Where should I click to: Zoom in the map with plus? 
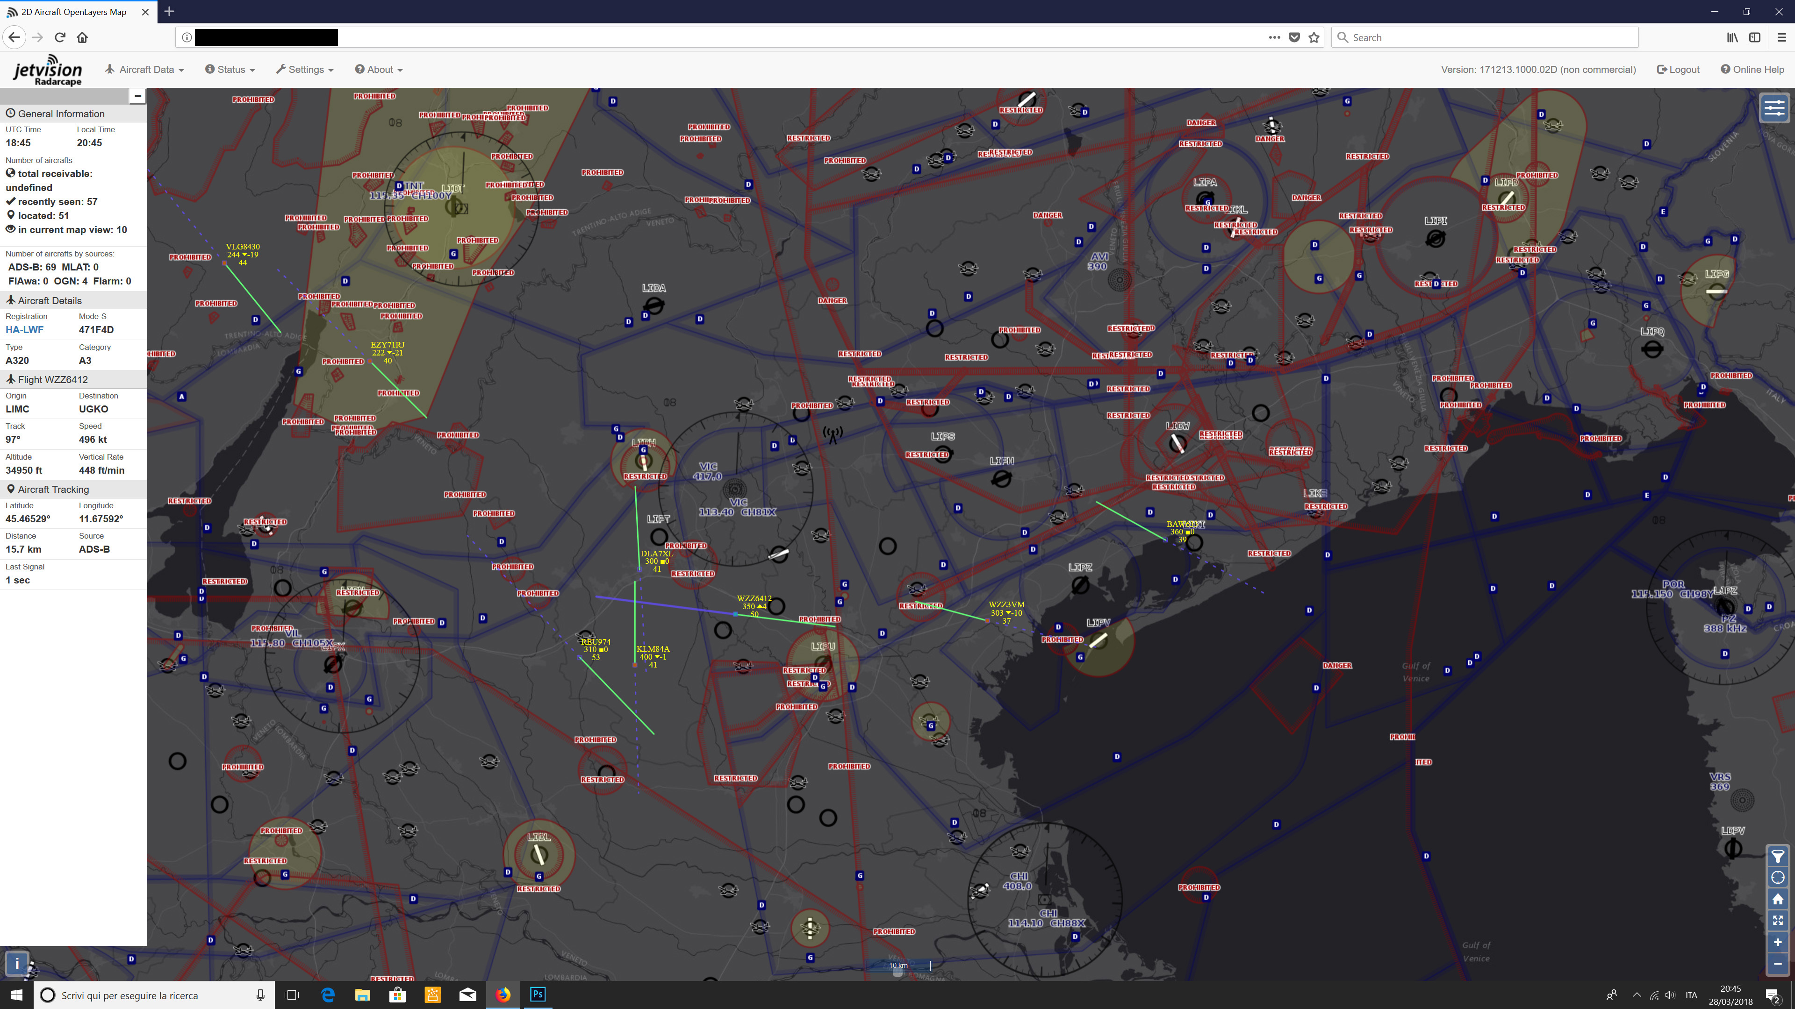(1778, 942)
